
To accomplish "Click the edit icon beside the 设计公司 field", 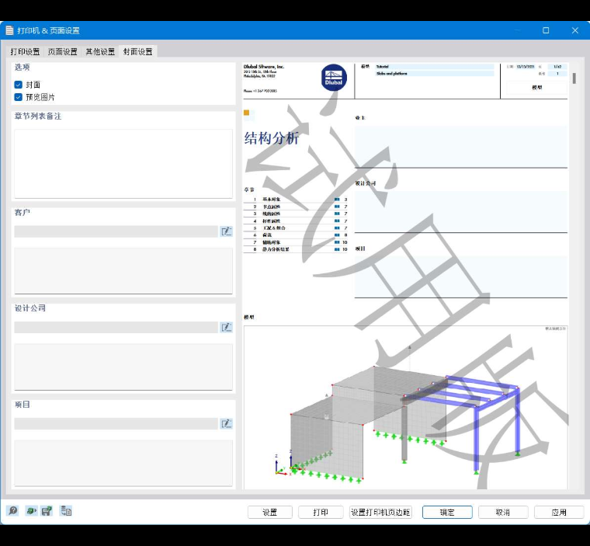I will tap(226, 327).
